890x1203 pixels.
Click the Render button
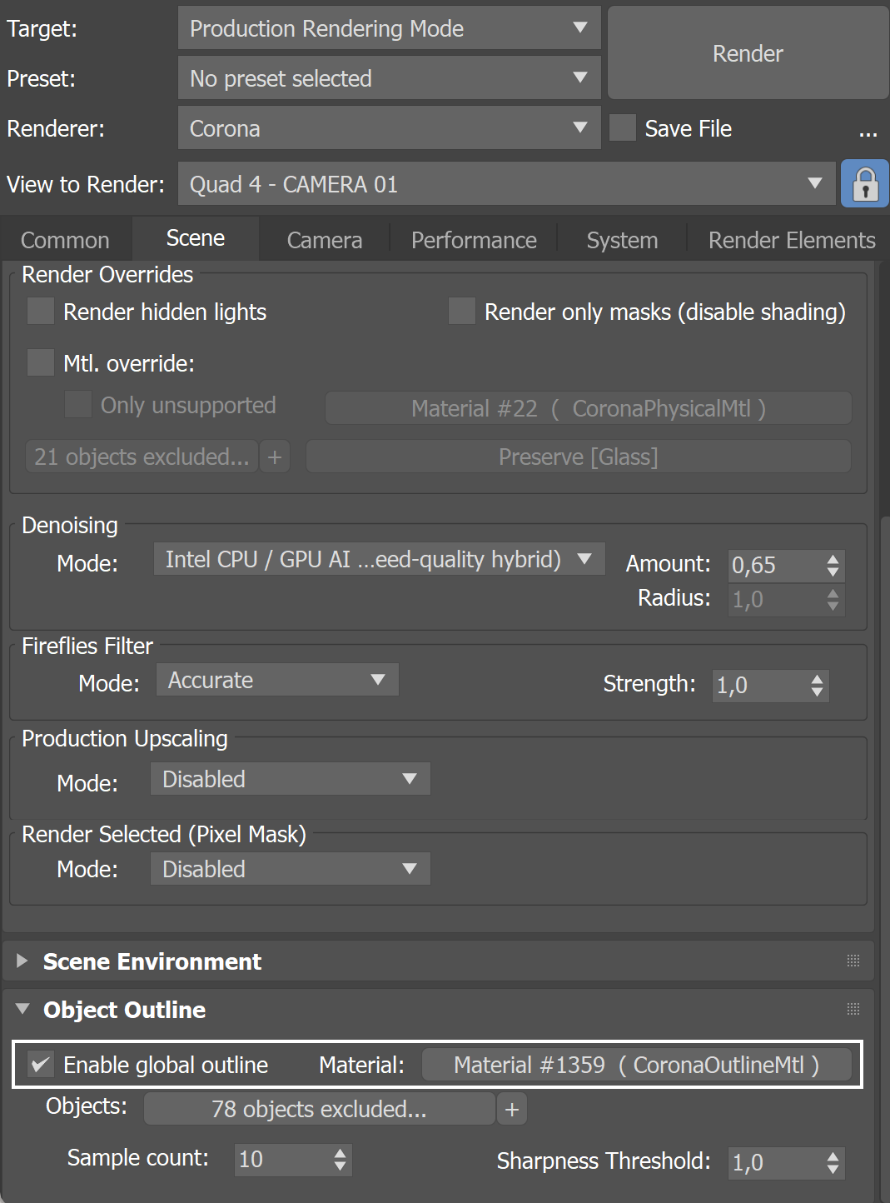pos(748,53)
